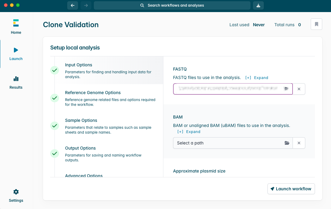331x209 pixels.
Task: Select the Input Options step
Action: (x=79, y=65)
